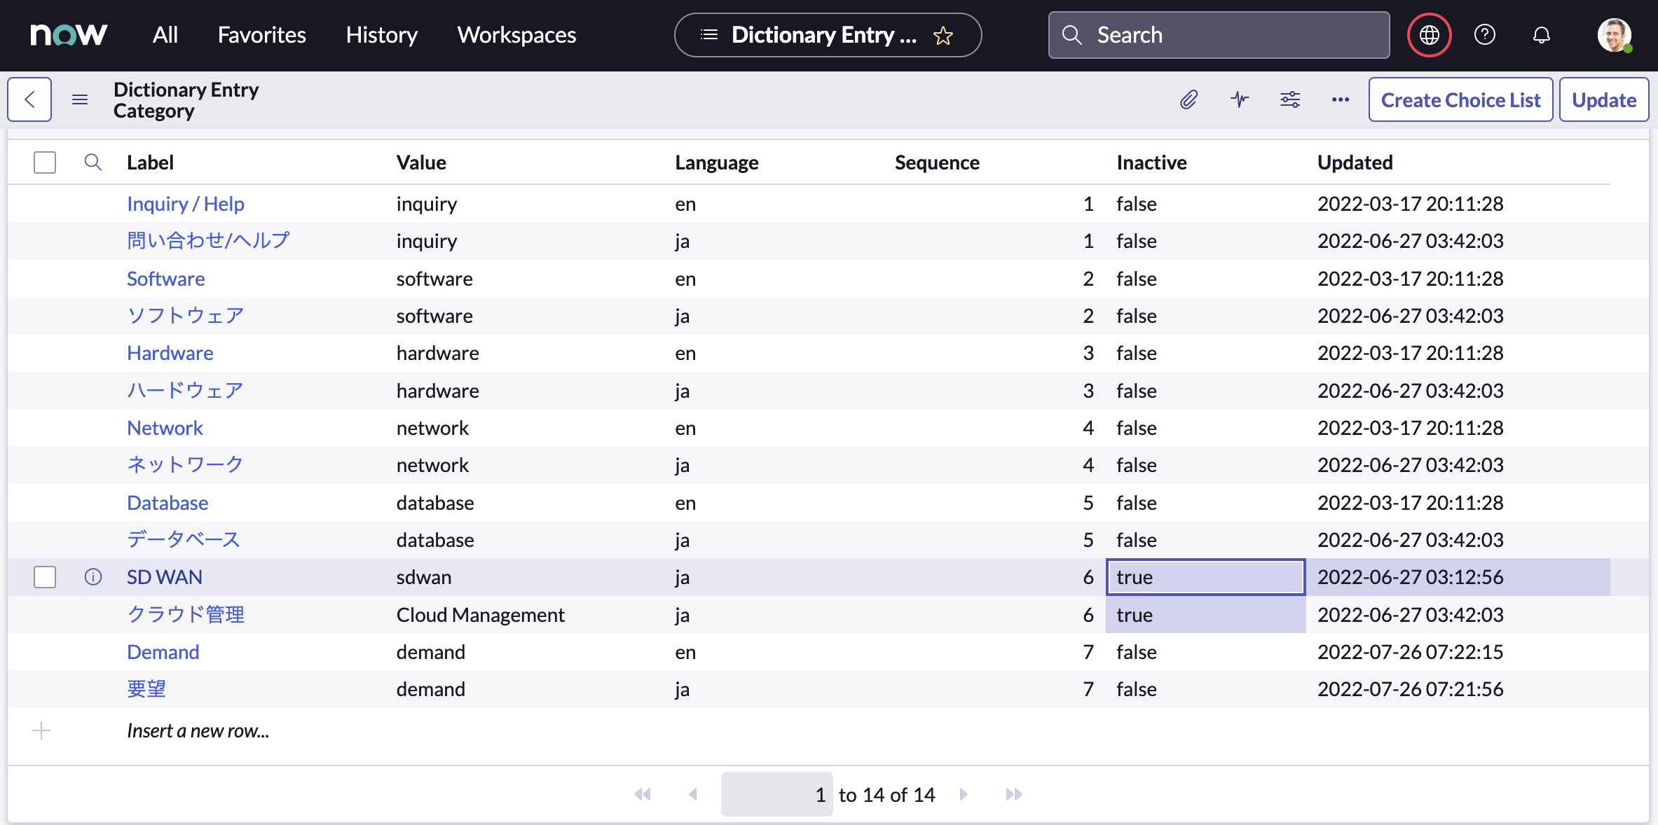This screenshot has height=825, width=1658.
Task: Toggle the list search magnifier icon
Action: click(x=93, y=162)
